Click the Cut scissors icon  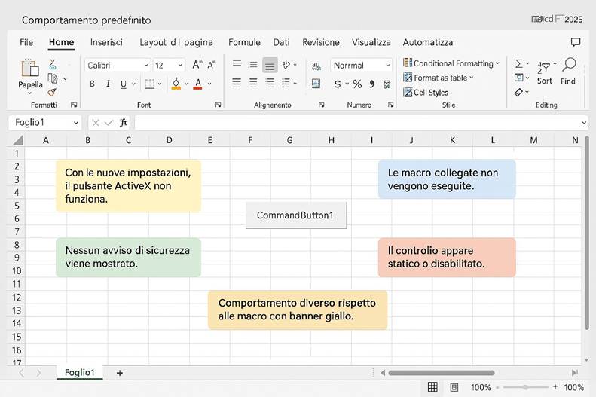pos(53,64)
